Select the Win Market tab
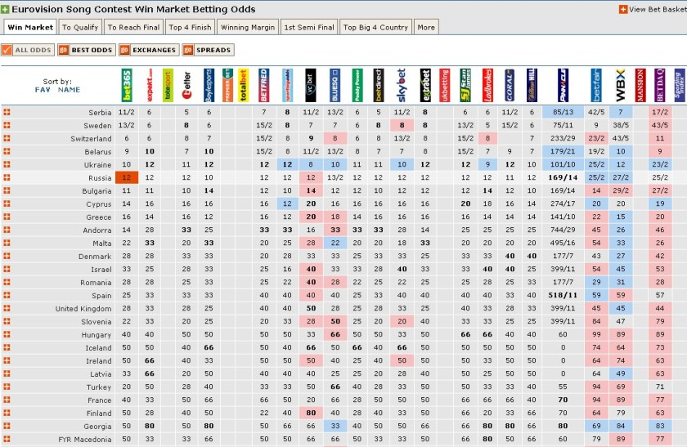687x447 pixels. click(30, 27)
